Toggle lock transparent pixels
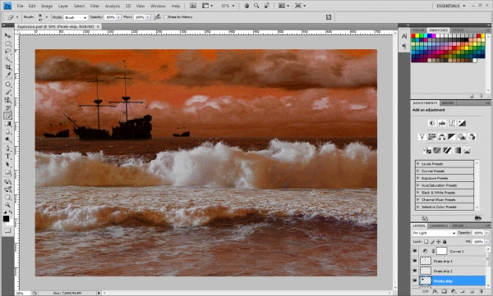The height and width of the screenshot is (296, 493). (x=426, y=241)
